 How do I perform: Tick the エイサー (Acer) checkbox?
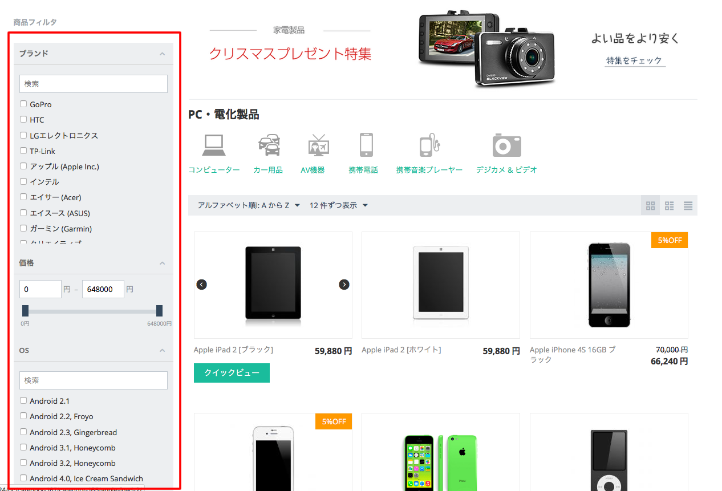(x=23, y=197)
